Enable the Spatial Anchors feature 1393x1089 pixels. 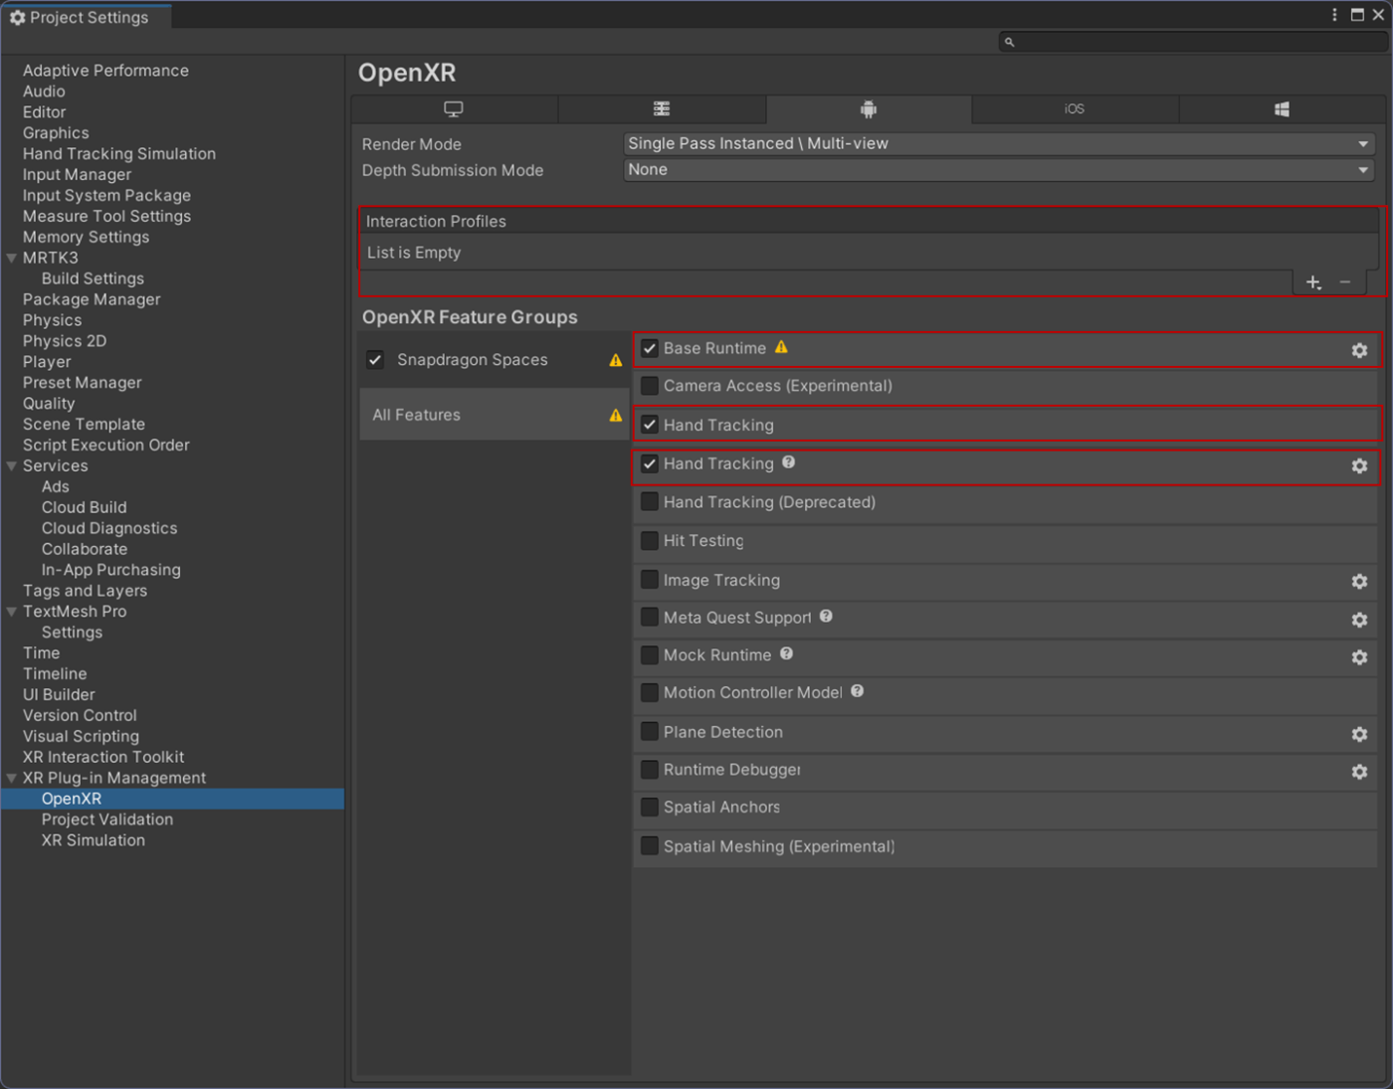tap(650, 808)
